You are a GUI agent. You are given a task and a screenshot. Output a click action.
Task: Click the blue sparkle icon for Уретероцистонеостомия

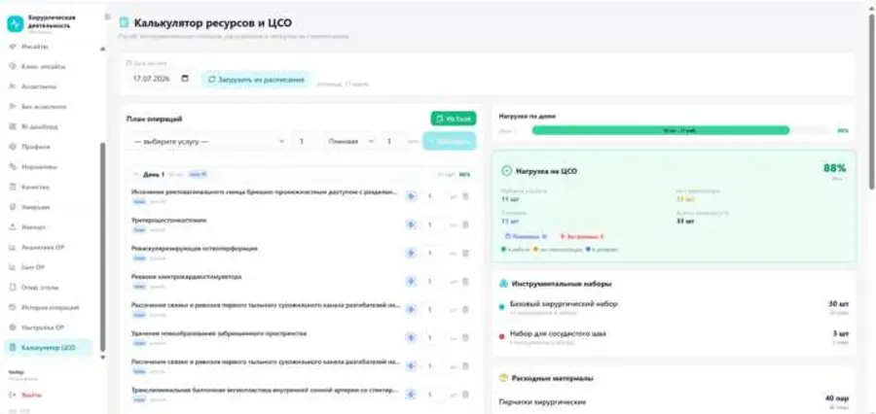(411, 224)
